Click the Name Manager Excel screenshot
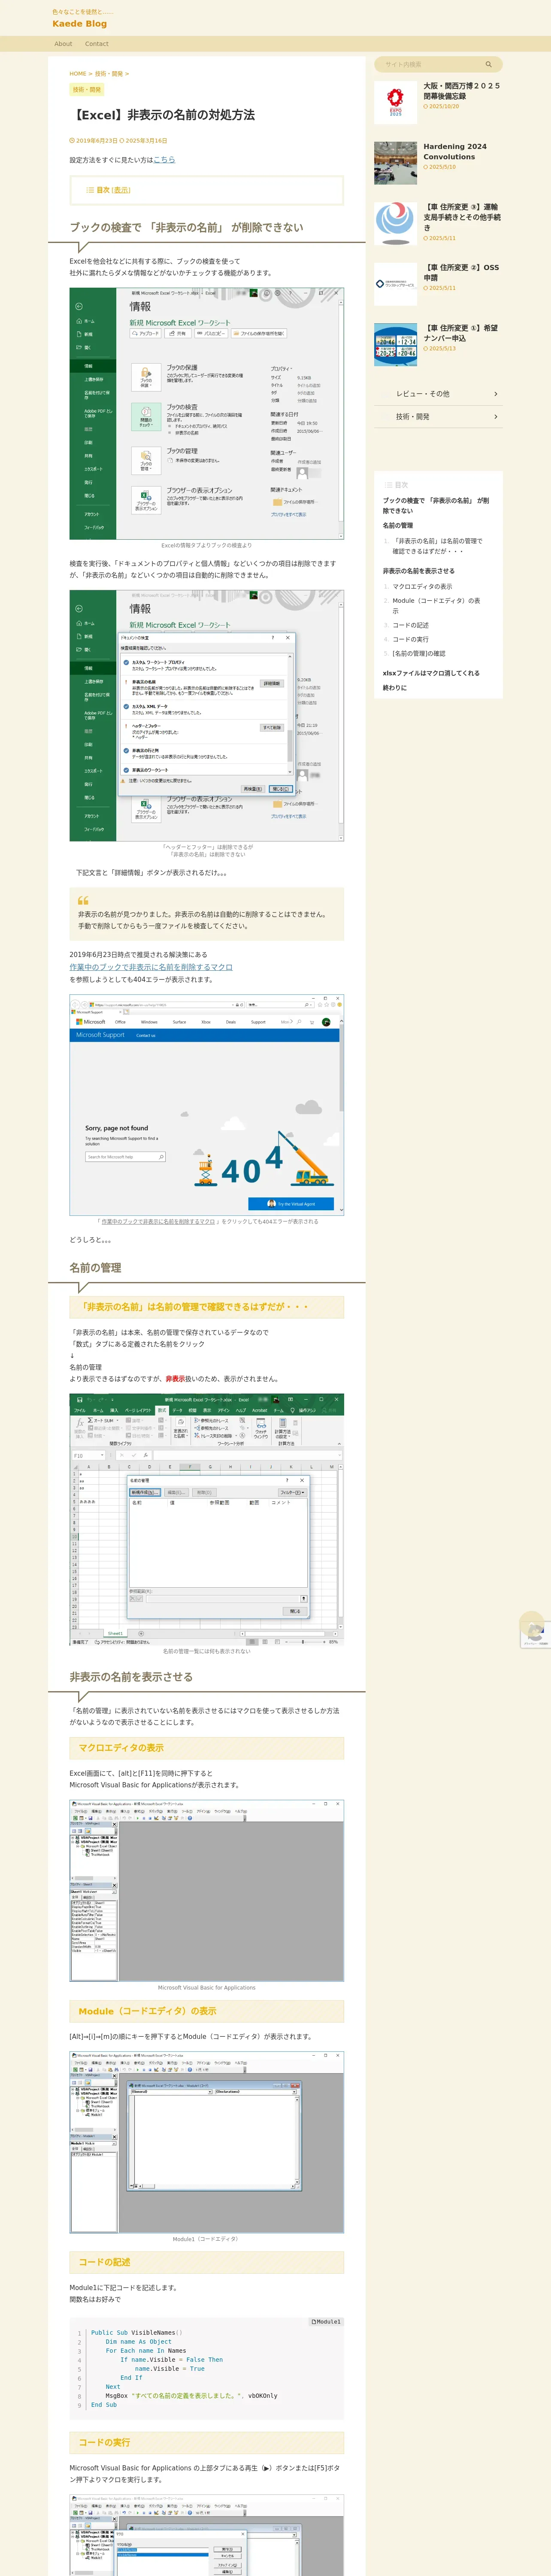Screen dimensions: 551x2576 pyautogui.click(x=206, y=1518)
